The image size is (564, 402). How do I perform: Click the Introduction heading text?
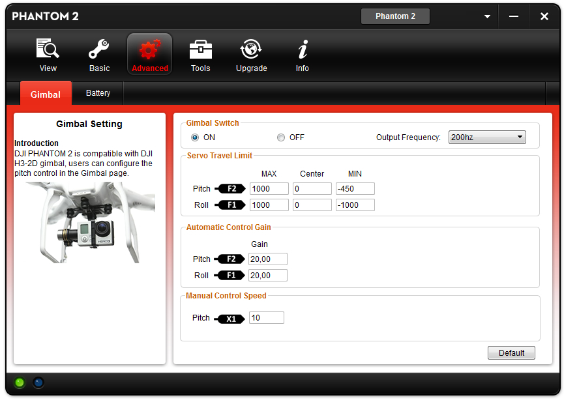pos(37,143)
